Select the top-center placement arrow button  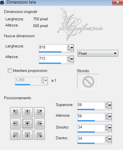(27, 112)
